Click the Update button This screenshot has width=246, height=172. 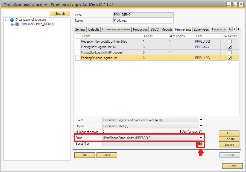[229, 139]
